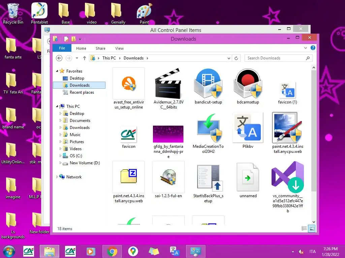Screen dimensions: 345x258
Task: Open Google Chrome from the taskbar
Action: pyautogui.click(x=112, y=251)
